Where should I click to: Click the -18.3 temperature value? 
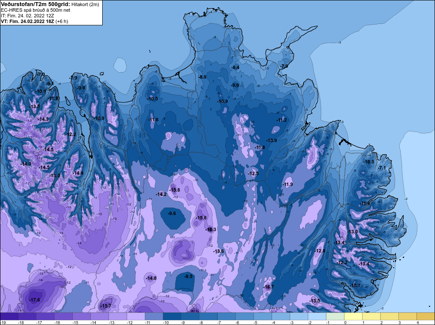point(211,229)
